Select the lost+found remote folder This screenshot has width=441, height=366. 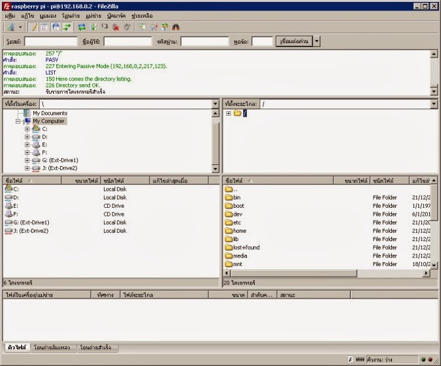[x=246, y=248]
